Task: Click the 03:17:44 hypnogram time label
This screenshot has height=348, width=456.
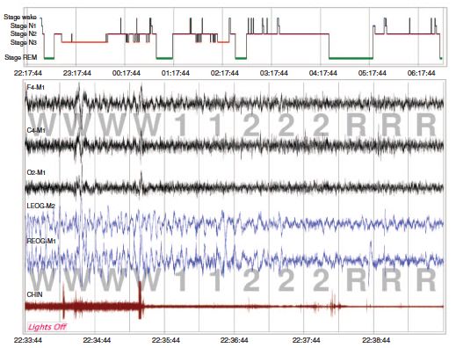Action: pyautogui.click(x=274, y=73)
